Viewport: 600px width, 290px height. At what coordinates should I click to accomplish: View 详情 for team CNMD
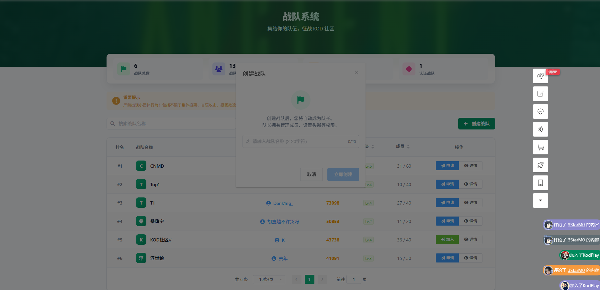470,166
